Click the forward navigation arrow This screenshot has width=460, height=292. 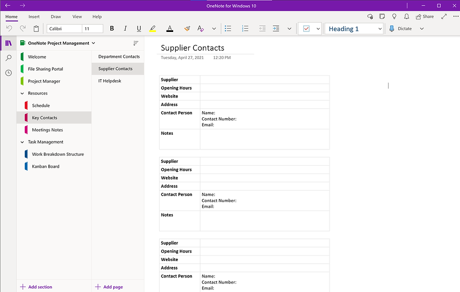[x=23, y=6]
